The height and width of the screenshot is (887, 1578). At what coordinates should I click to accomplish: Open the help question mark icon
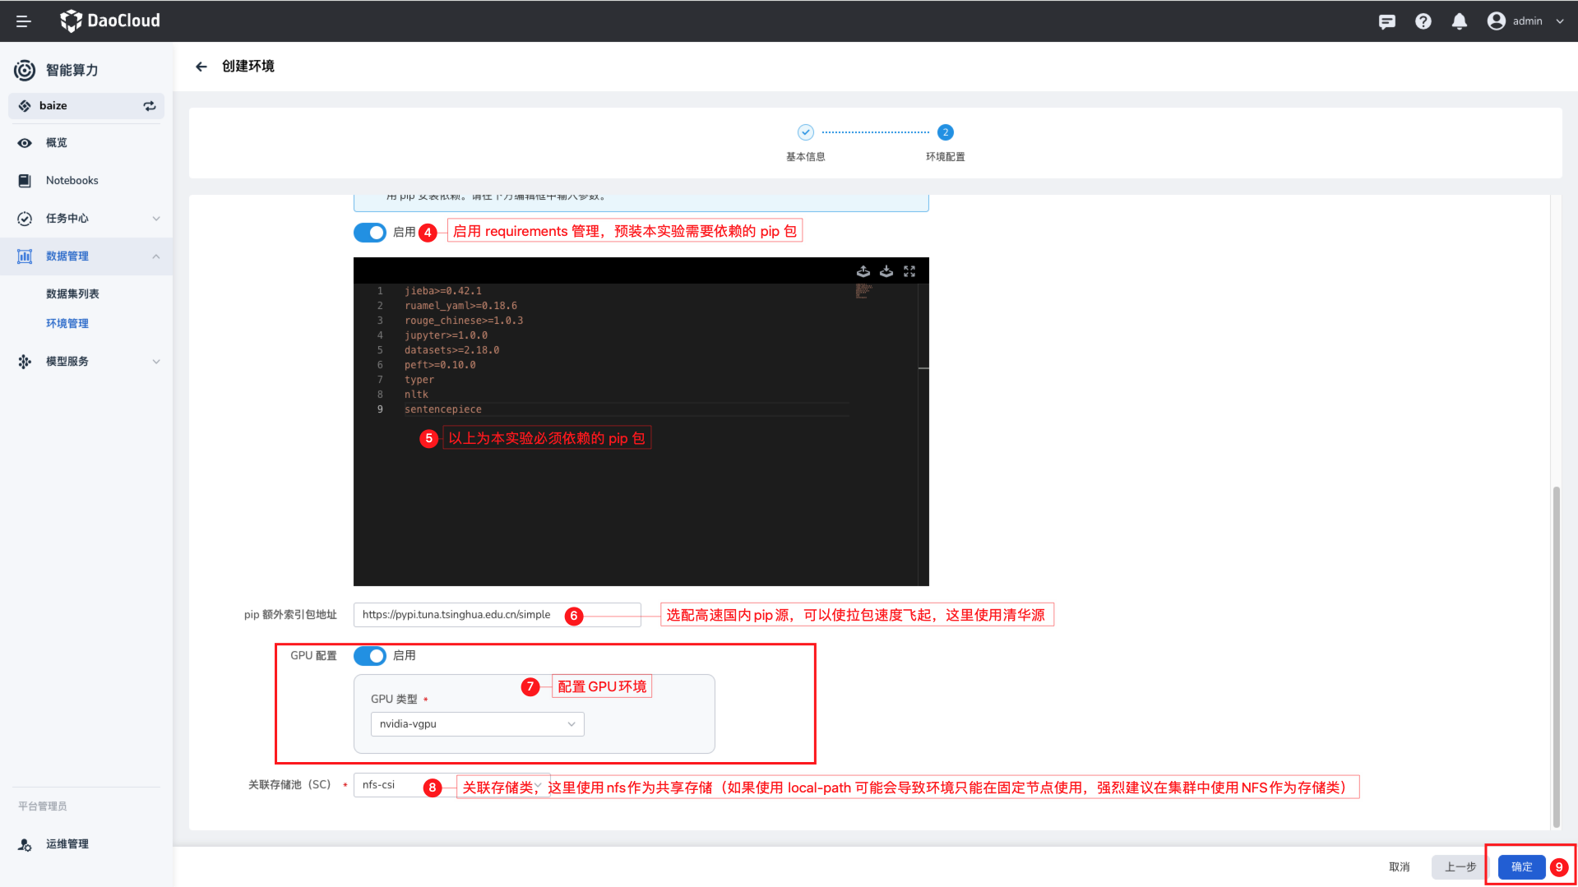tap(1423, 21)
